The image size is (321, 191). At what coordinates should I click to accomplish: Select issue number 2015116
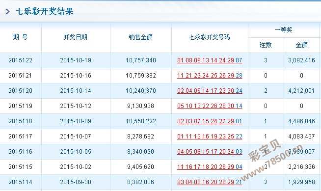[x=20, y=152]
